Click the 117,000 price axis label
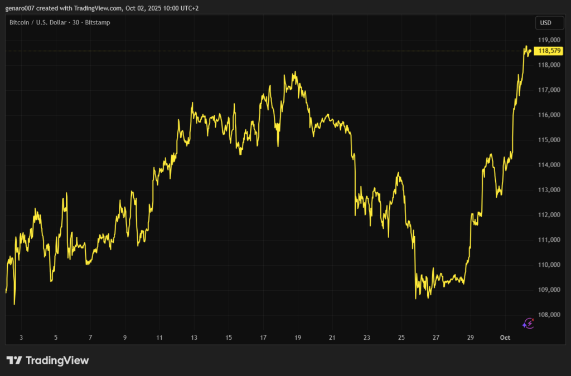The height and width of the screenshot is (376, 571). click(549, 90)
